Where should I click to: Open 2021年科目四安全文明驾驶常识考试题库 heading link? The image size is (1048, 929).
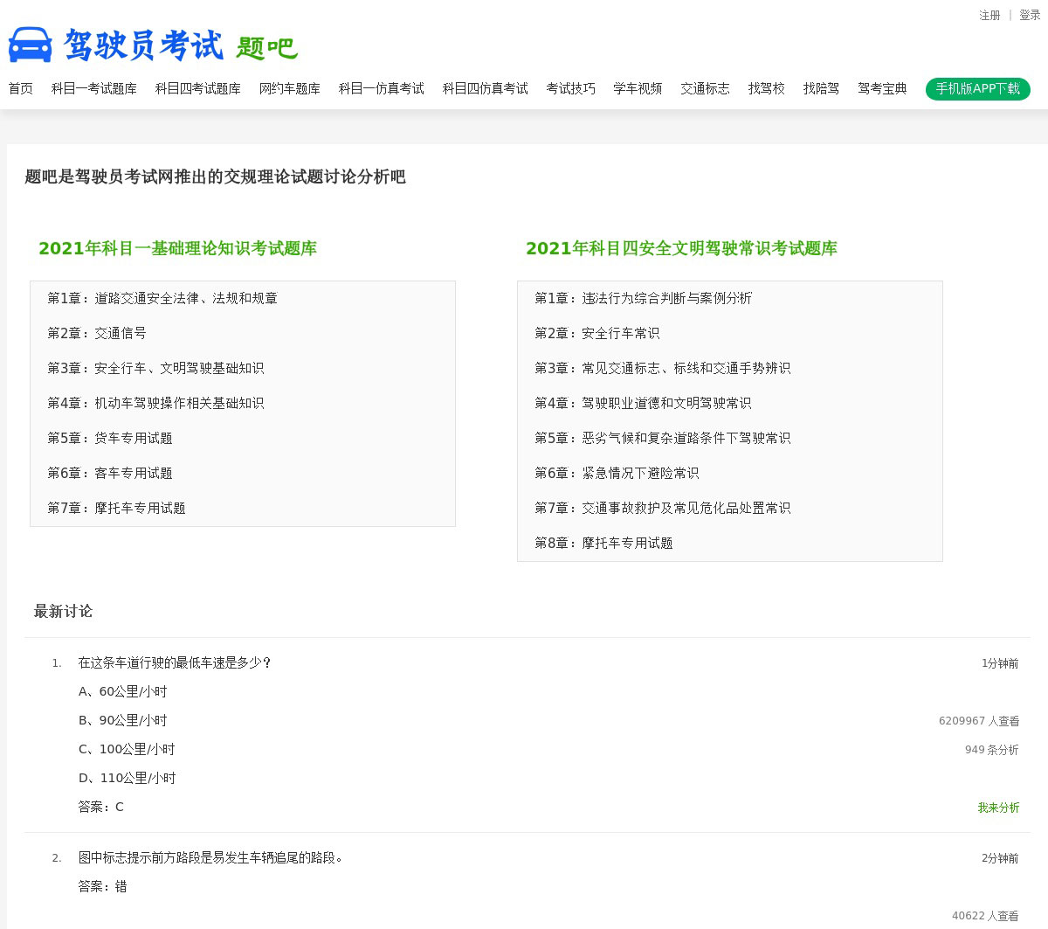(681, 249)
